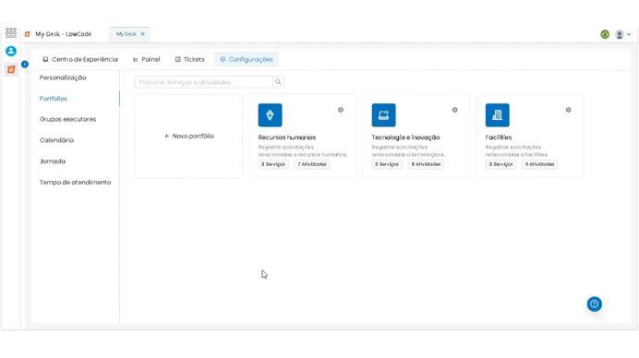Open the Recursos humanos portfolio title
Image resolution: width=639 pixels, height=358 pixels.
pos(287,137)
